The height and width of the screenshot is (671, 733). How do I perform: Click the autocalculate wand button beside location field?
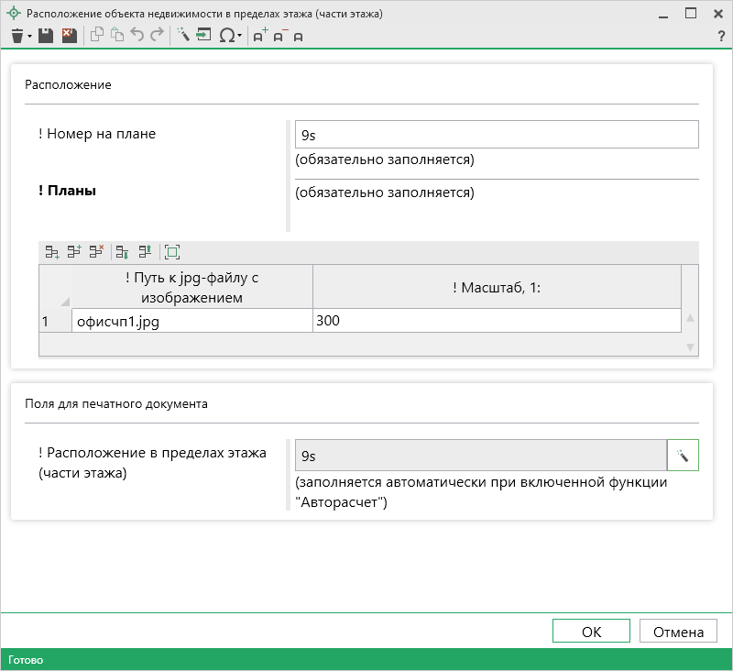[683, 456]
